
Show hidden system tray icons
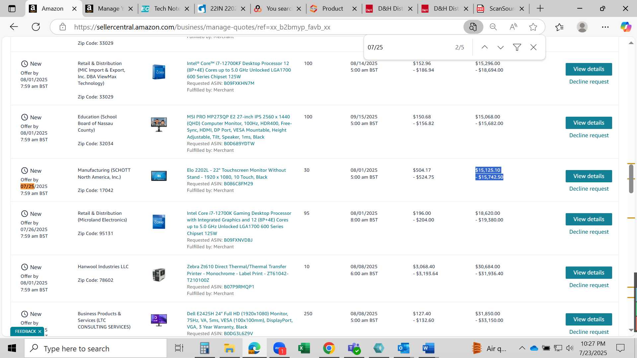522,348
